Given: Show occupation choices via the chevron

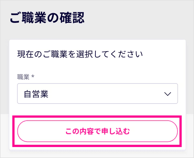Looking at the screenshot, I should tap(167, 94).
